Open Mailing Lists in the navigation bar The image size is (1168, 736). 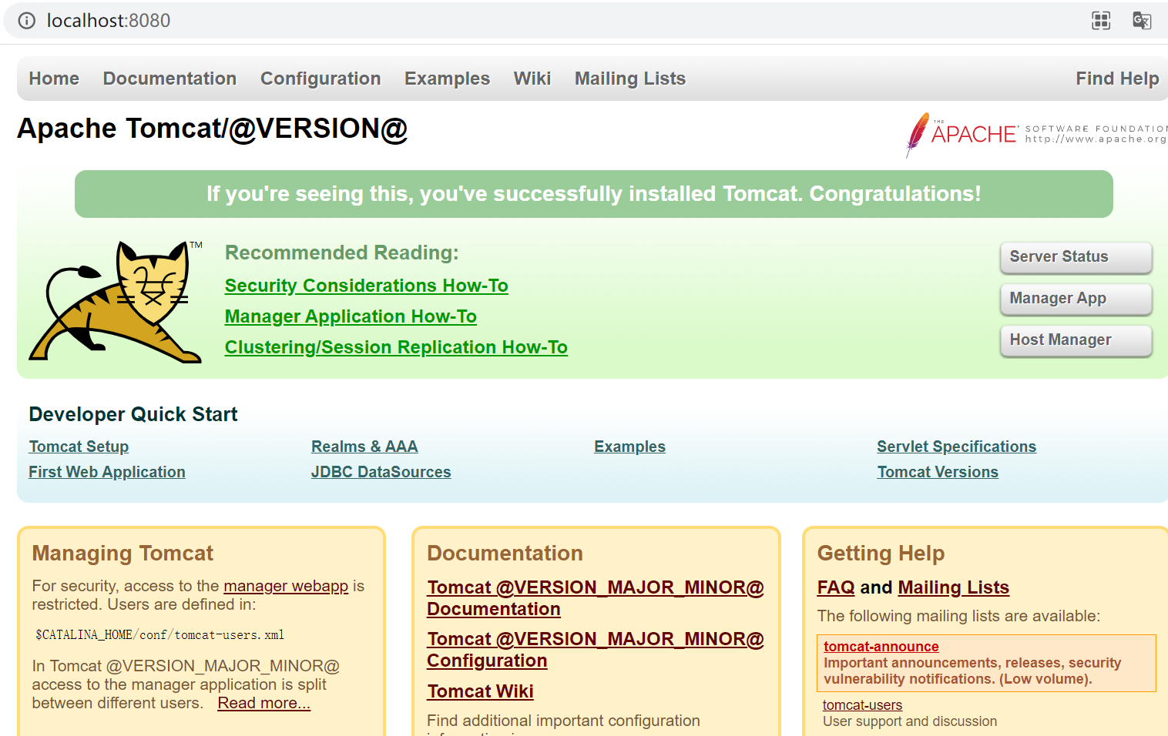click(630, 79)
